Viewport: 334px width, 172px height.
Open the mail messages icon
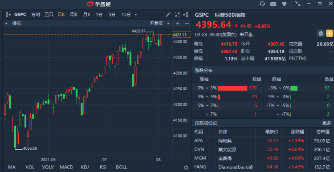(x=273, y=4)
